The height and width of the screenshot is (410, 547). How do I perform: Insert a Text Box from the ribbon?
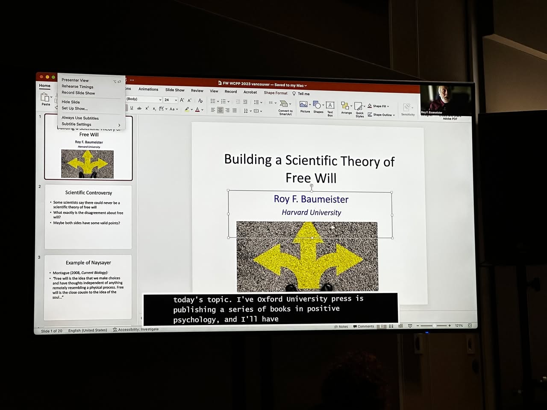click(330, 109)
